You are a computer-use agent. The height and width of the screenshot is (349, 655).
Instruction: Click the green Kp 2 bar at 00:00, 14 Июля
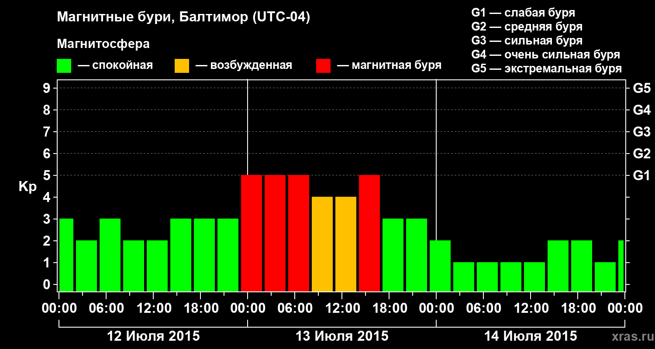[x=440, y=266]
